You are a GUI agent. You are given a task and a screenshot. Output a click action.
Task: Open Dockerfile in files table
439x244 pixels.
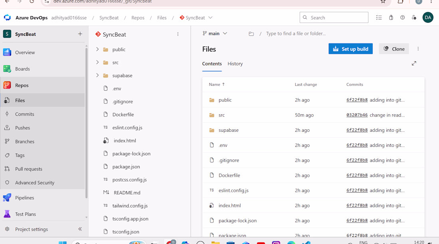pos(229,175)
